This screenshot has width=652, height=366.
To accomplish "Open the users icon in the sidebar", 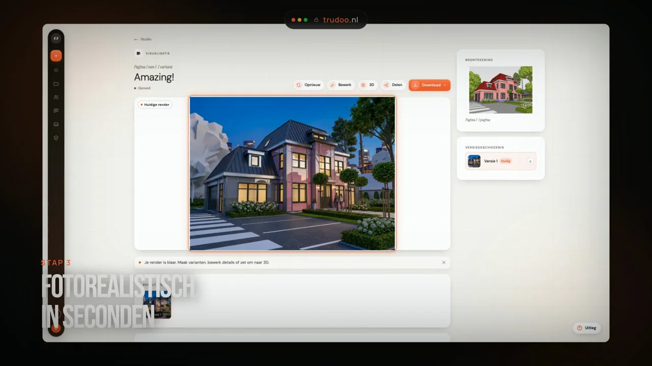I will [x=56, y=97].
